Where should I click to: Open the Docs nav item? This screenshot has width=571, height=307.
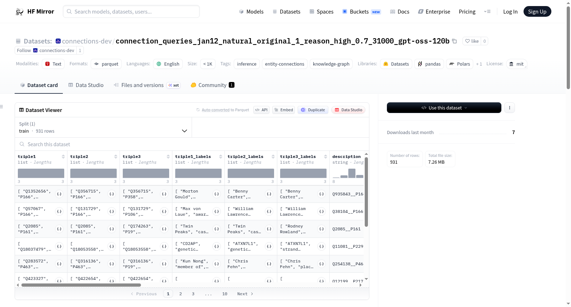click(399, 12)
